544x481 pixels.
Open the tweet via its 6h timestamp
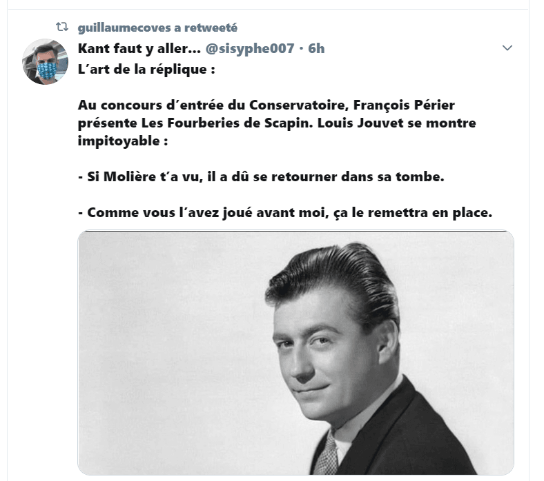pyautogui.click(x=316, y=48)
